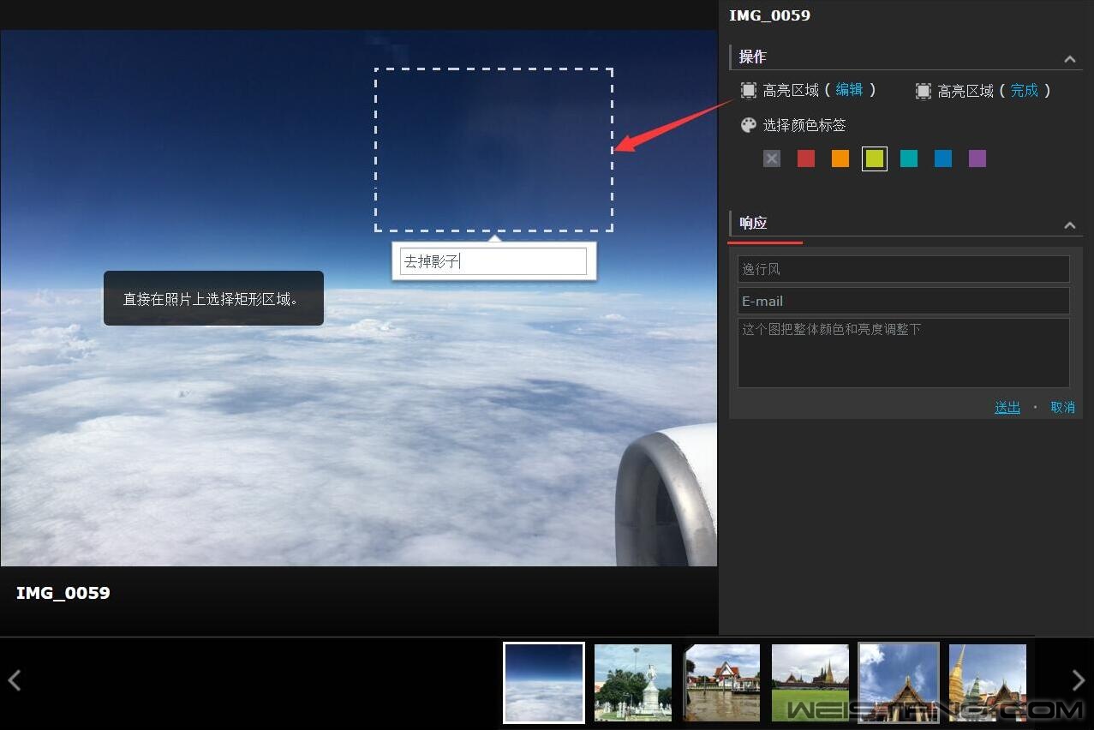
Task: Select the yellow-green color label
Action: pos(875,159)
